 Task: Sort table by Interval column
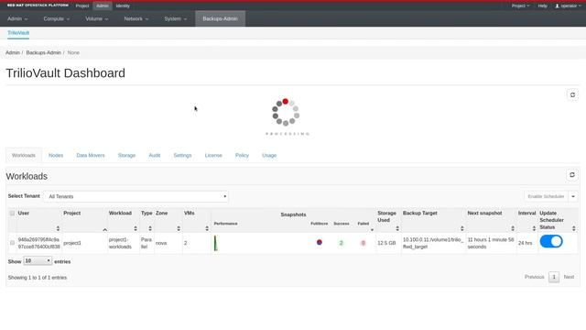tap(534, 228)
